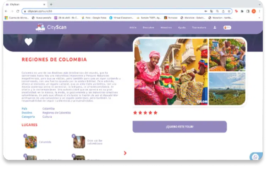The width and height of the screenshot is (266, 172).
Task: Bookmark this page with the star icon
Action: click(x=229, y=11)
